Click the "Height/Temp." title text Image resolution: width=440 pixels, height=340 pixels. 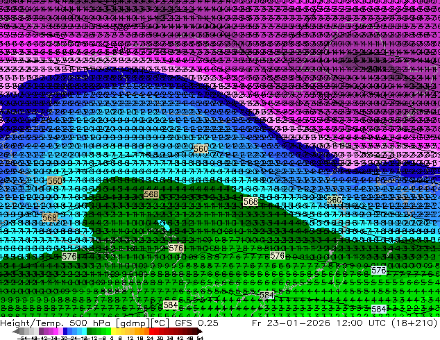pyautogui.click(x=31, y=323)
